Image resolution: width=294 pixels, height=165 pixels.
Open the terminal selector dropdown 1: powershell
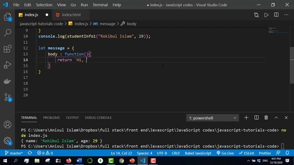click(x=212, y=118)
